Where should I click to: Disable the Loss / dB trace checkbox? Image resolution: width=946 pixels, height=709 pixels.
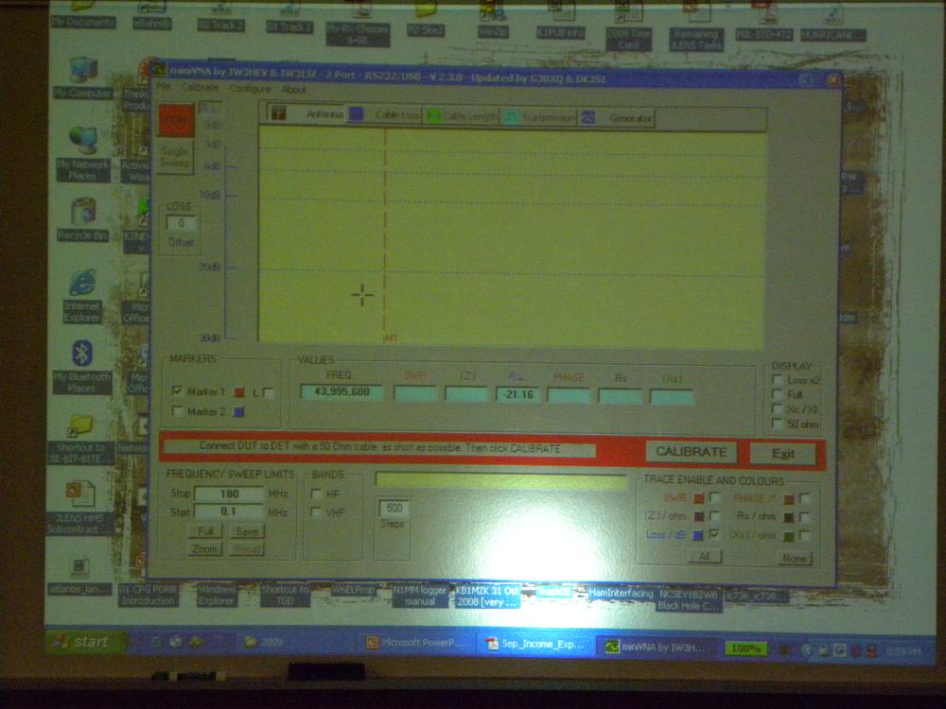click(715, 534)
